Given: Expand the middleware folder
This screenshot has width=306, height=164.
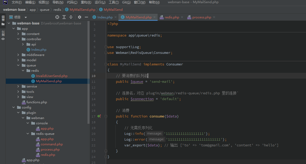Looking at the screenshot, I should coord(18,55).
